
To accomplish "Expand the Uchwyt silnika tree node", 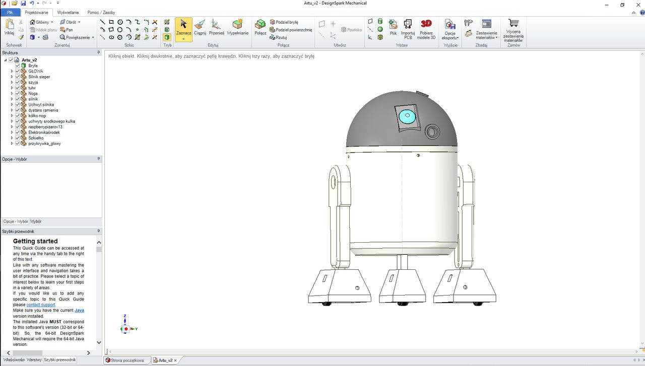I will tap(12, 104).
